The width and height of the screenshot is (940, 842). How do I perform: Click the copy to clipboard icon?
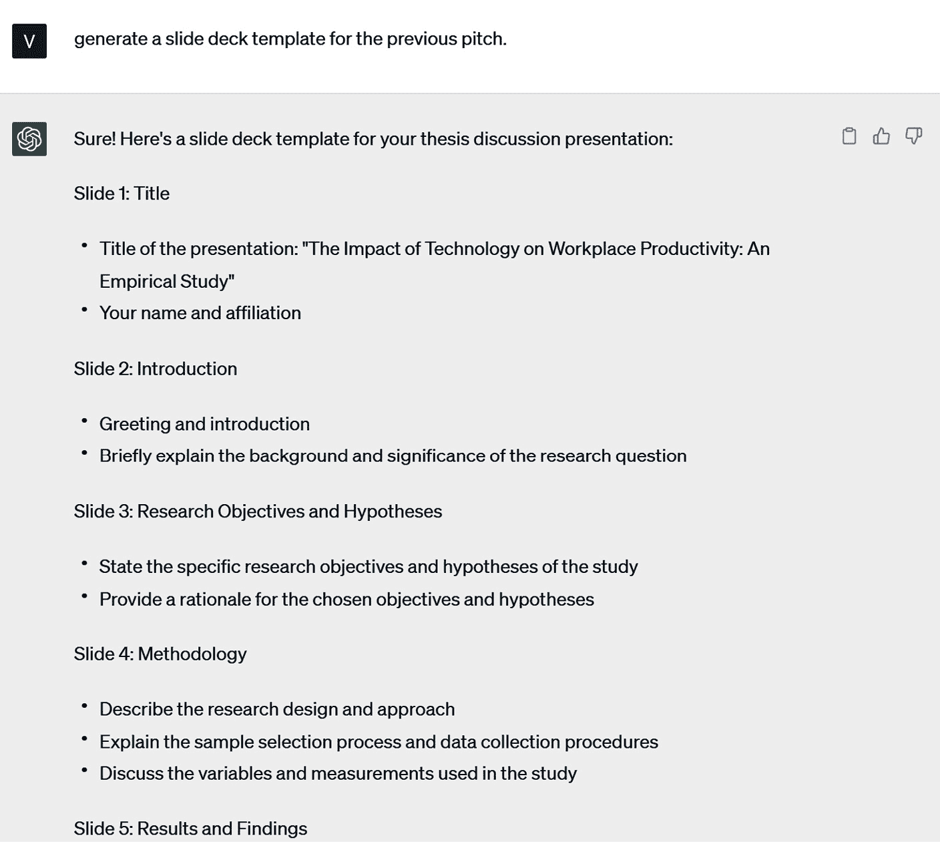(x=849, y=136)
